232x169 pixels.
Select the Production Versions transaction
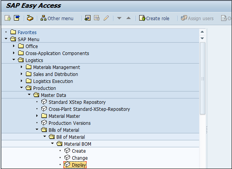70,123
